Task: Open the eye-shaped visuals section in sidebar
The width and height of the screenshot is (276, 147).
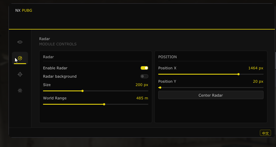Action: coord(20,42)
